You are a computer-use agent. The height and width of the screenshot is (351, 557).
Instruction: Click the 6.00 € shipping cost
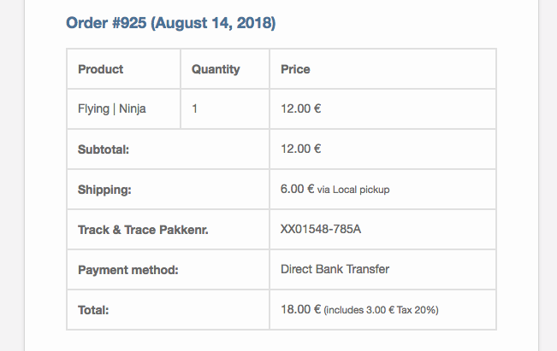(x=297, y=190)
